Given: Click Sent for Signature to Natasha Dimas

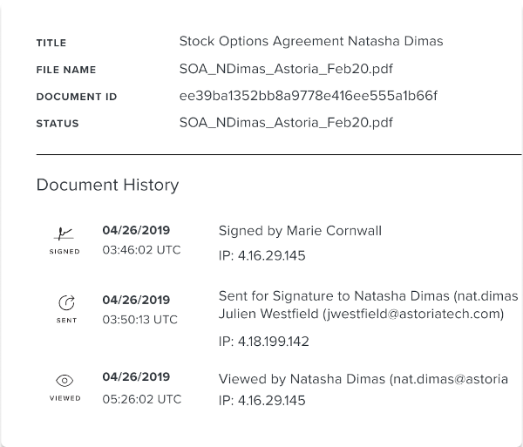Looking at the screenshot, I should coord(334,296).
